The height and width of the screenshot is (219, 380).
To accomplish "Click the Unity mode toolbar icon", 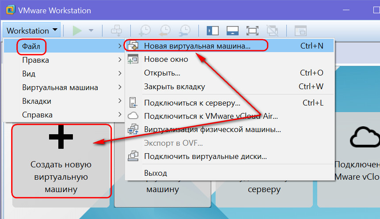I will coord(272,31).
